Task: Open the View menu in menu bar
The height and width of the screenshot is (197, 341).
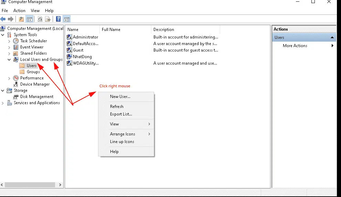Action: 35,11
